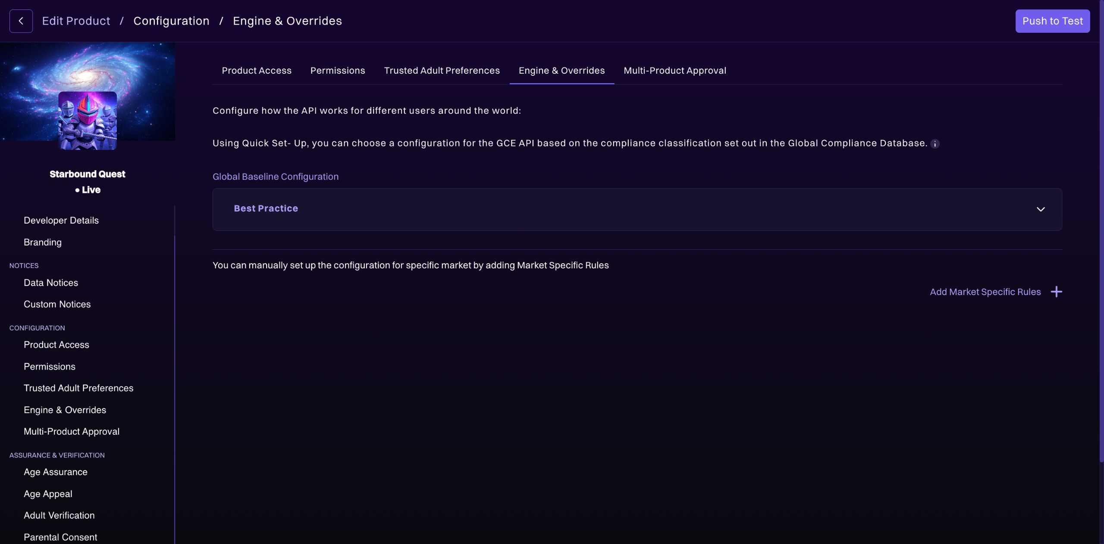
Task: Switch to the Product Access tab
Action: click(x=257, y=71)
